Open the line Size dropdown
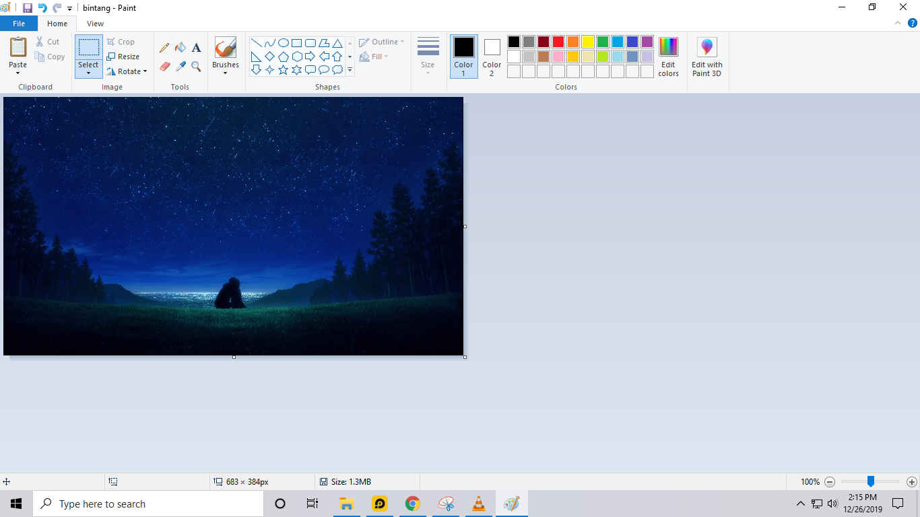 pos(428,57)
